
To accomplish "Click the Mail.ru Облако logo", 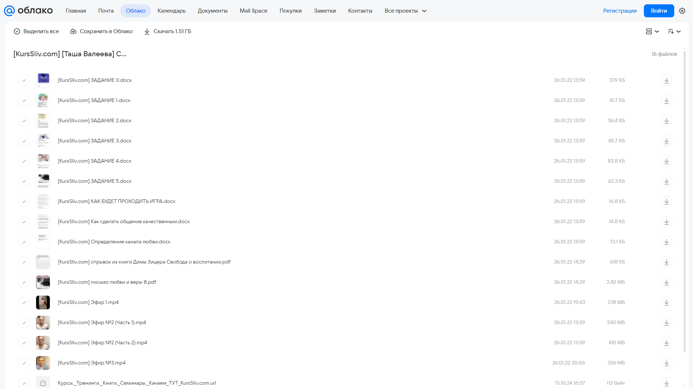I will click(29, 11).
